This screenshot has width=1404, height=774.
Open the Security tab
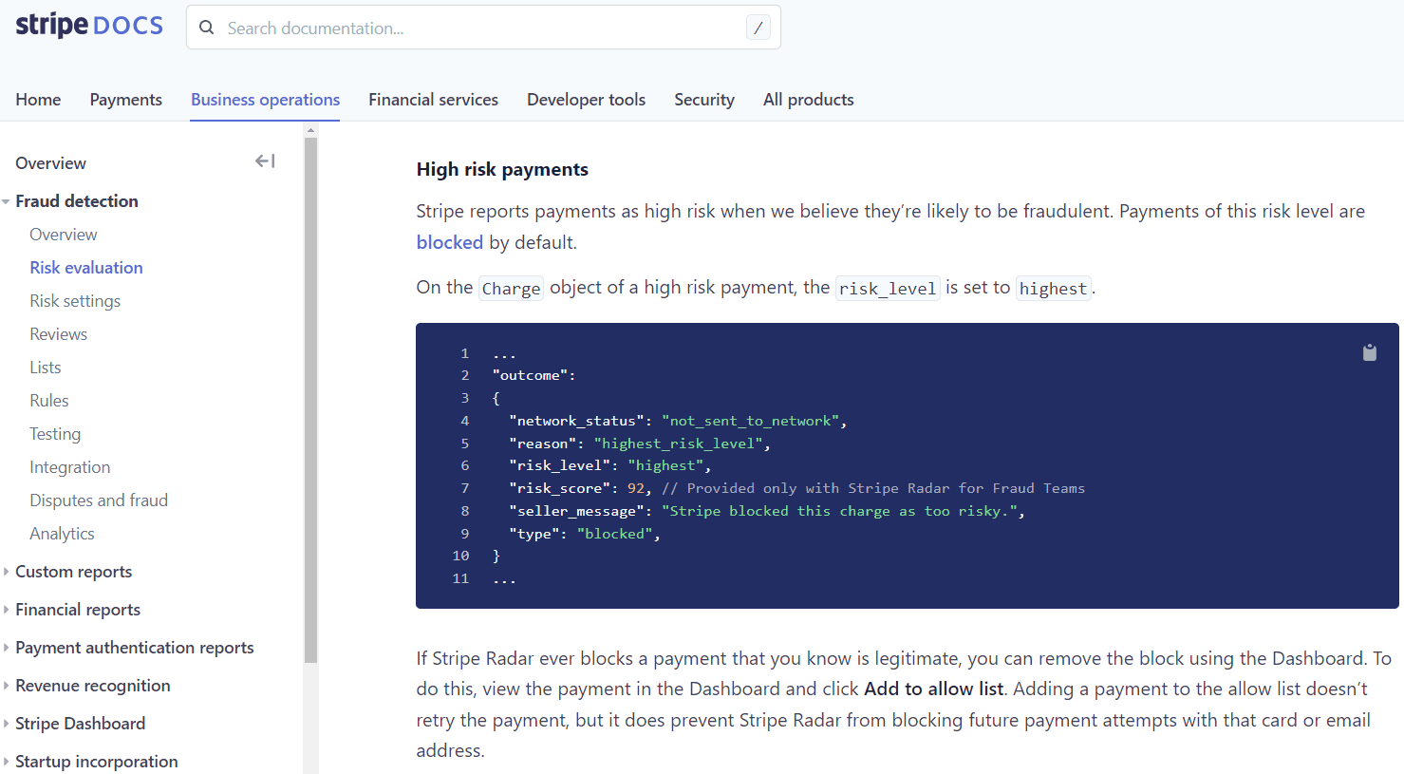(703, 100)
